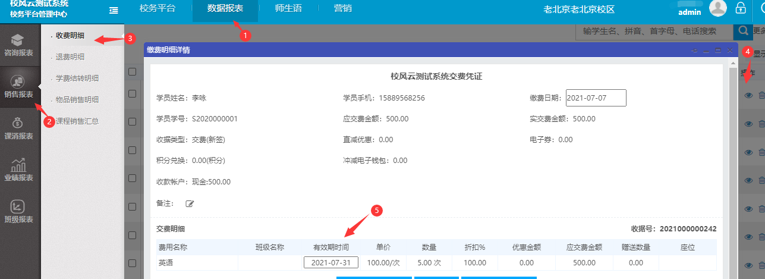Click the 缴费日期 date field 2021-07-07
The height and width of the screenshot is (279, 765).
tap(596, 98)
